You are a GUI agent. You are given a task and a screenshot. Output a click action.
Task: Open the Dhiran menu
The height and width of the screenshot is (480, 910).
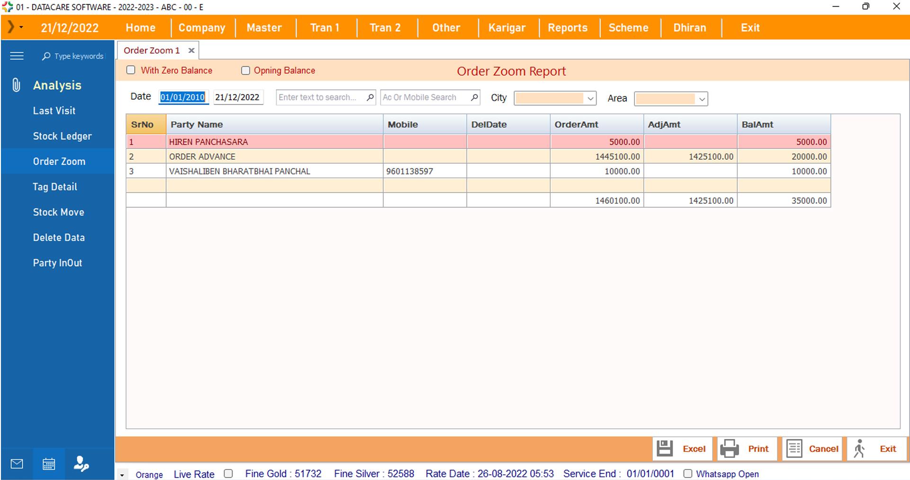[690, 27]
